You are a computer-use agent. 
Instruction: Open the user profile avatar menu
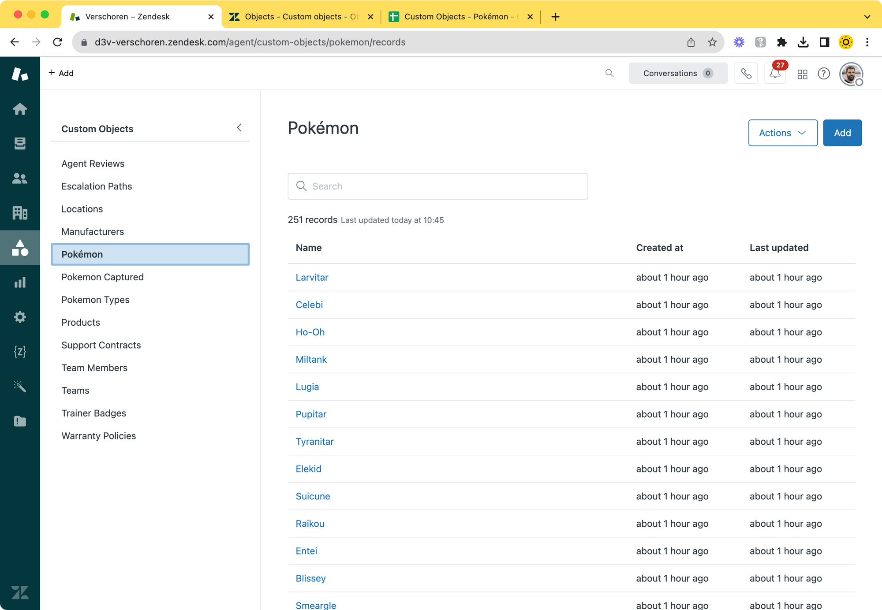tap(850, 74)
